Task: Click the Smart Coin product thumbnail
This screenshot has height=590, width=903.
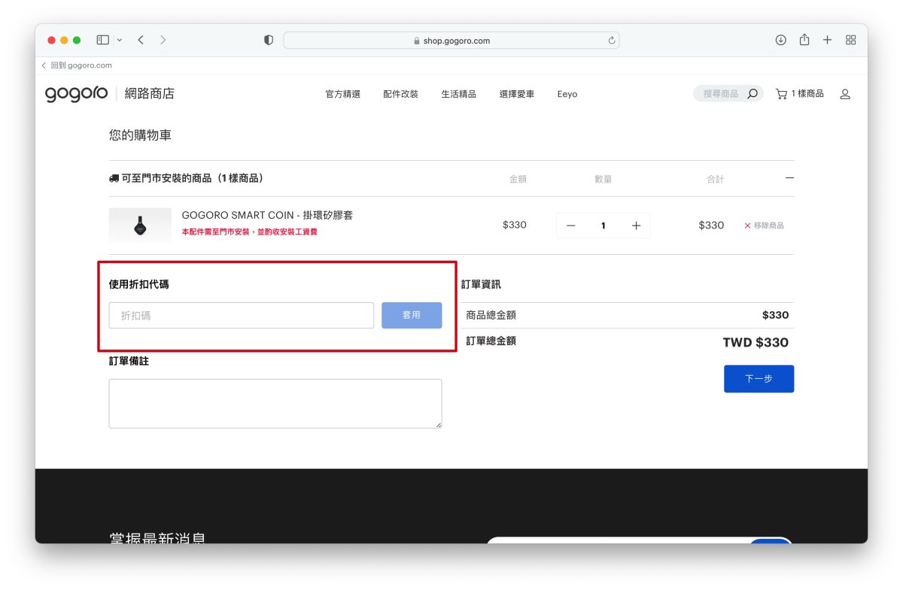Action: coord(140,225)
